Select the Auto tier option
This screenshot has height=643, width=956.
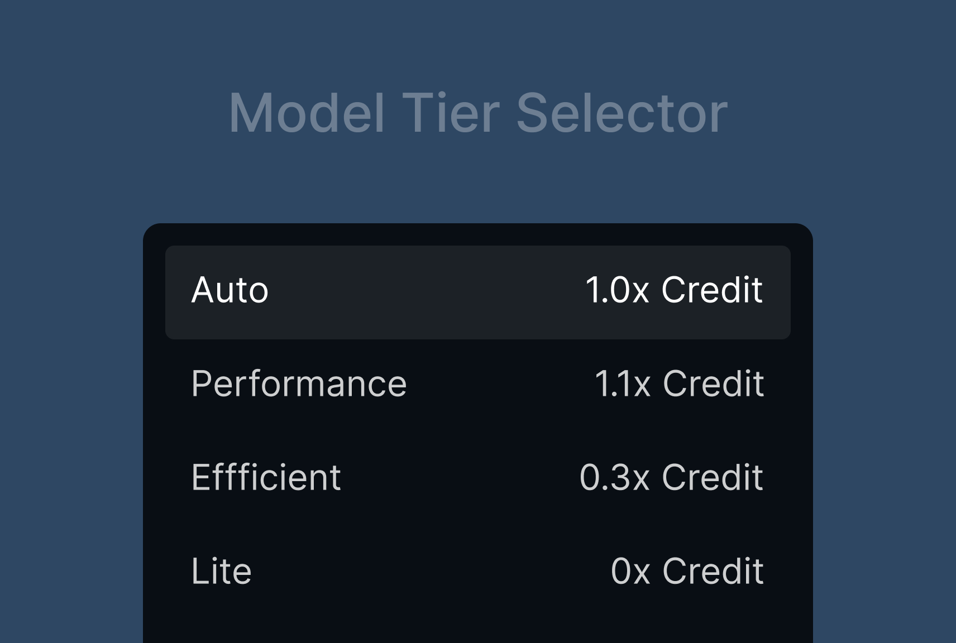(x=230, y=291)
